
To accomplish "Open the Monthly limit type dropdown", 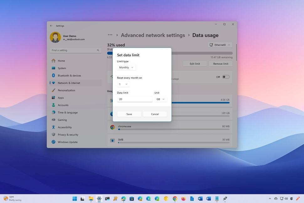I will click(x=126, y=67).
